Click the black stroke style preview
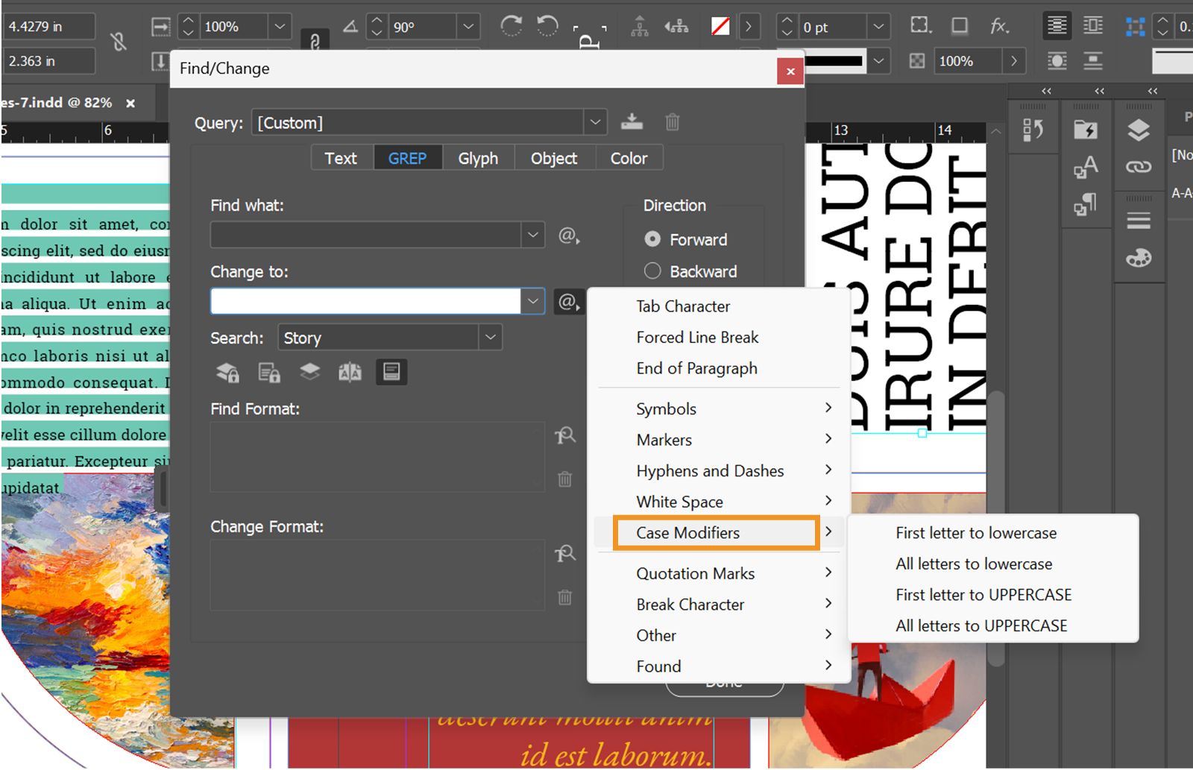The height and width of the screenshot is (770, 1193). click(x=834, y=61)
